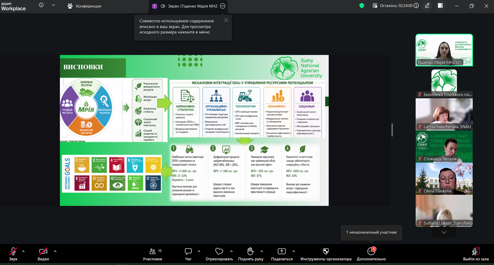Open Инструменты организатора host tools

coord(326,254)
